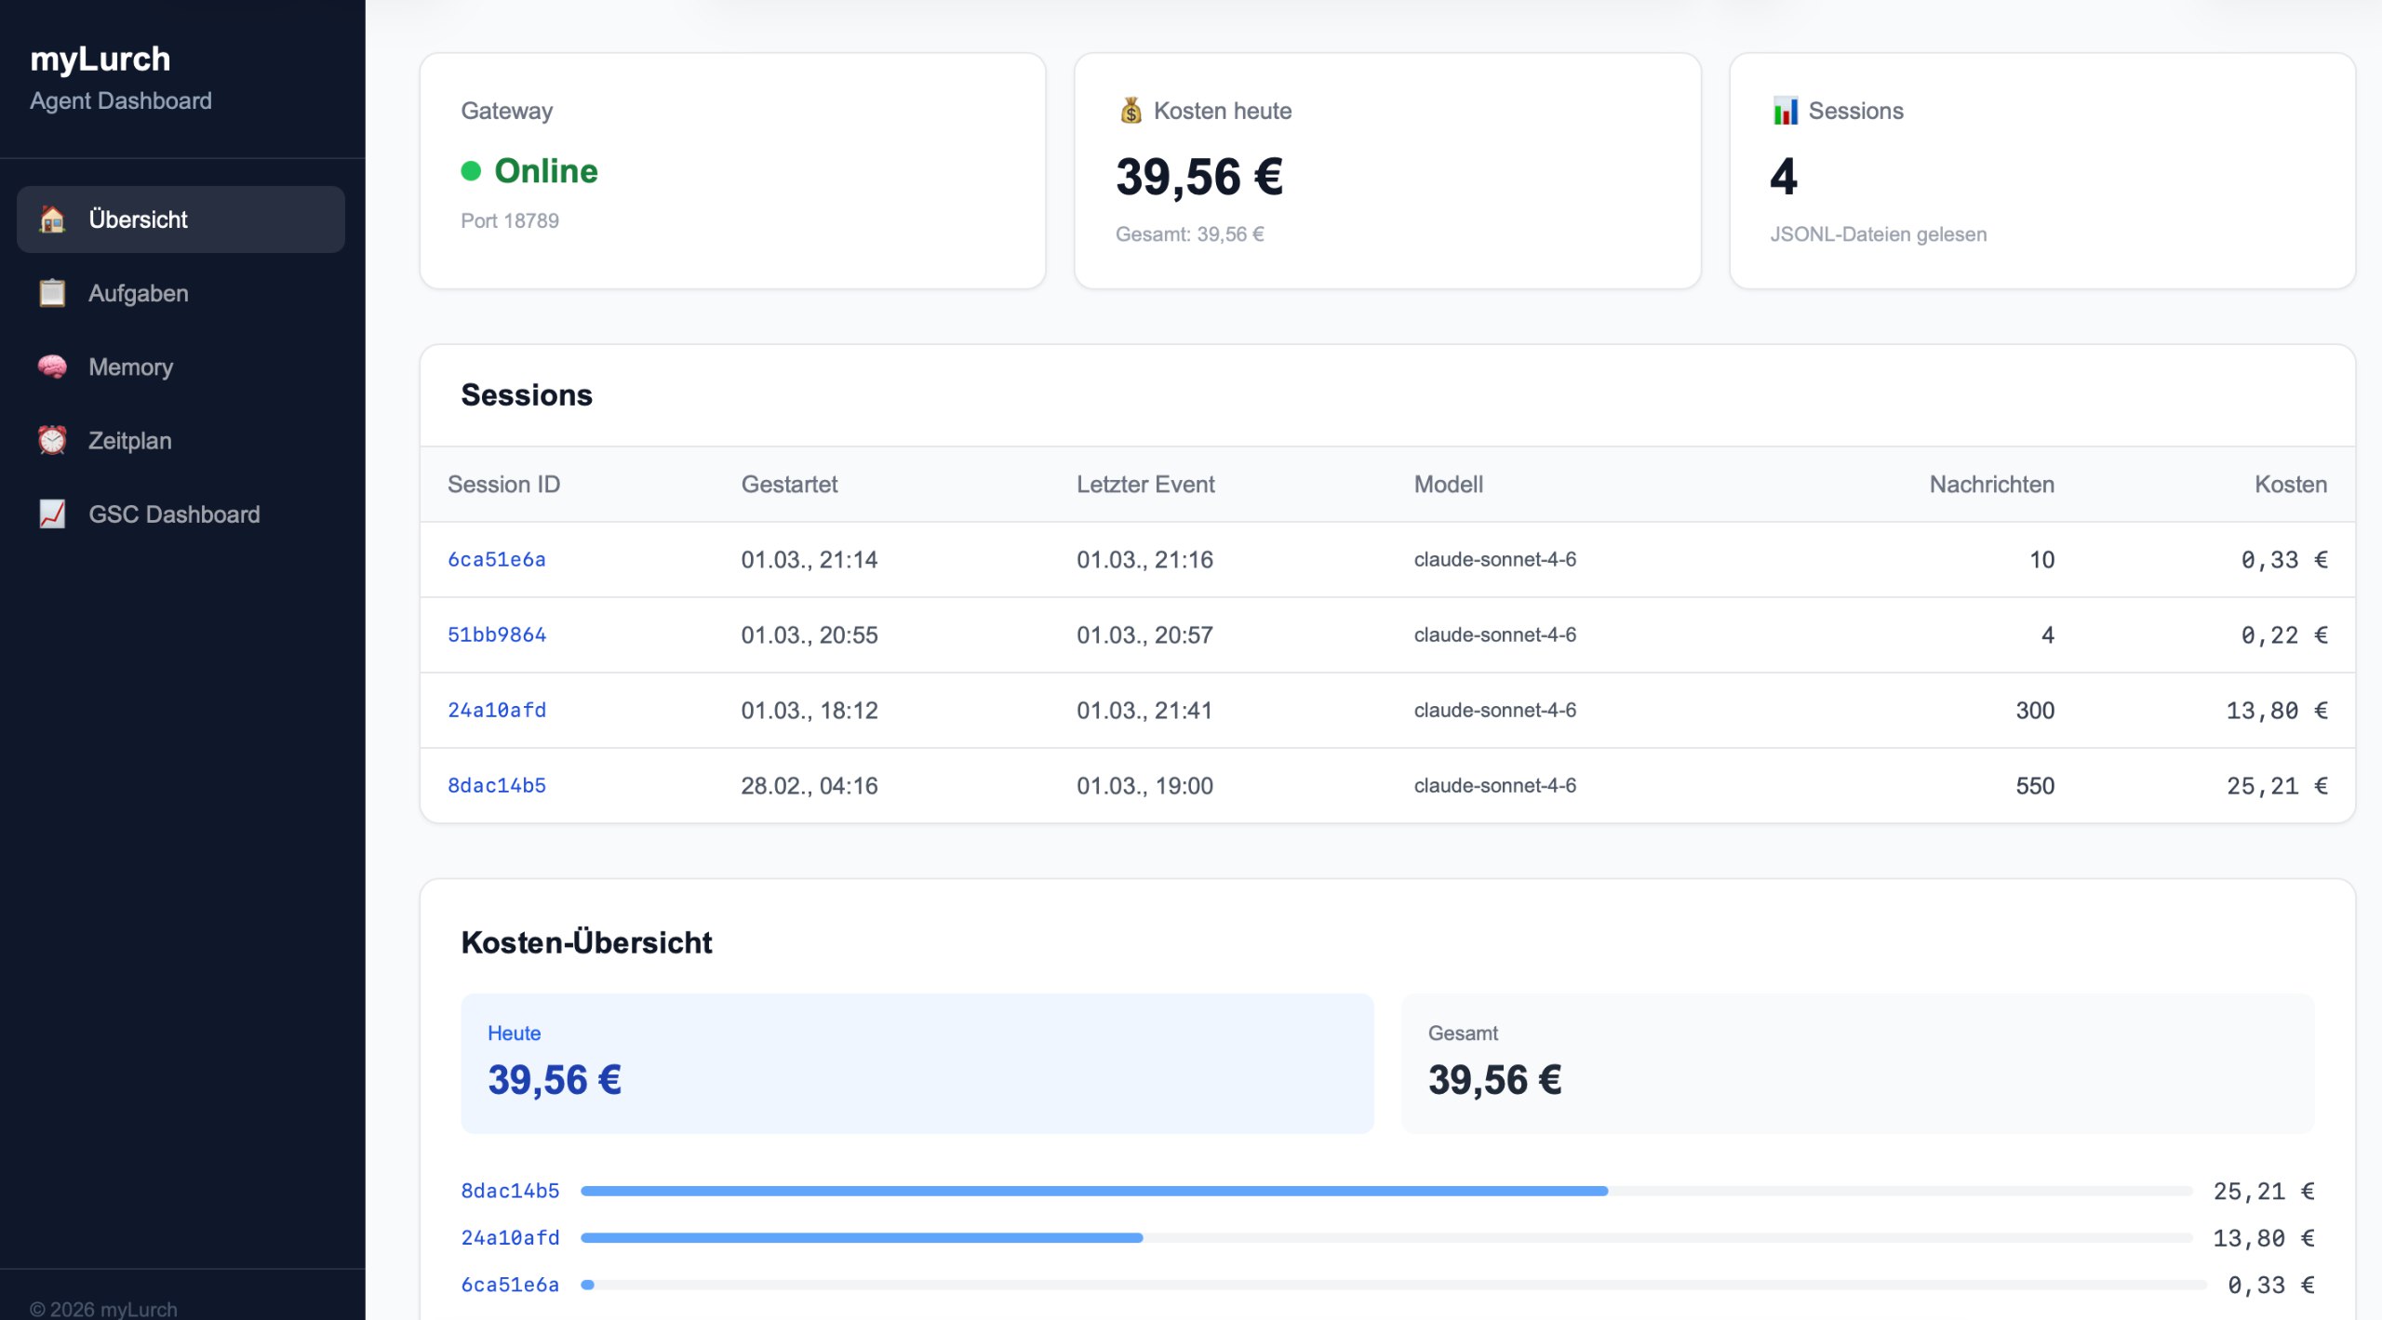
Task: Click the bar chart icon beside Sessions
Action: pyautogui.click(x=1786, y=110)
